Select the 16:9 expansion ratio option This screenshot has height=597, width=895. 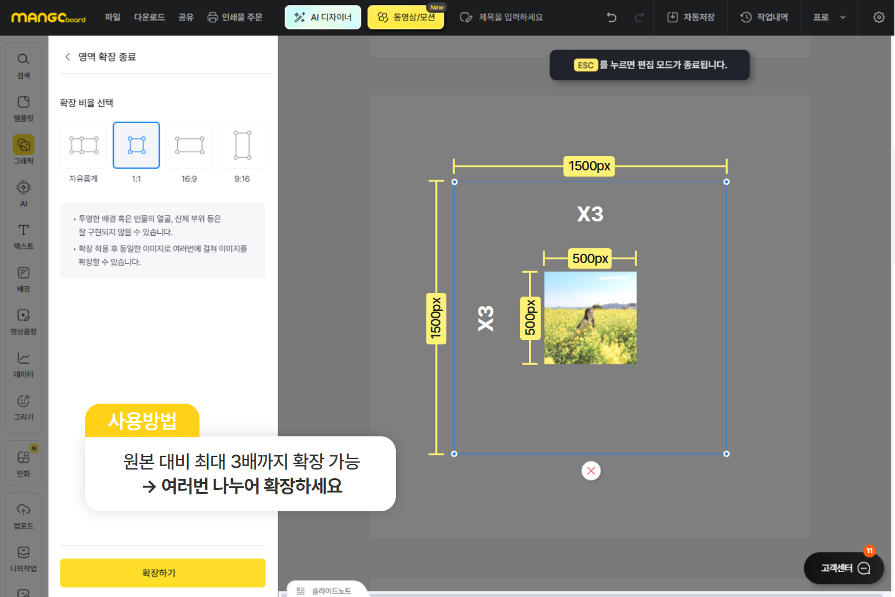click(189, 153)
